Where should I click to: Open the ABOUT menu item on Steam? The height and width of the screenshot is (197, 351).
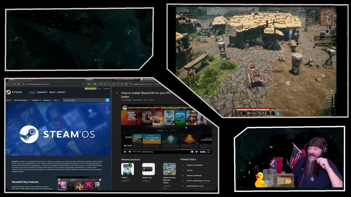(52, 92)
